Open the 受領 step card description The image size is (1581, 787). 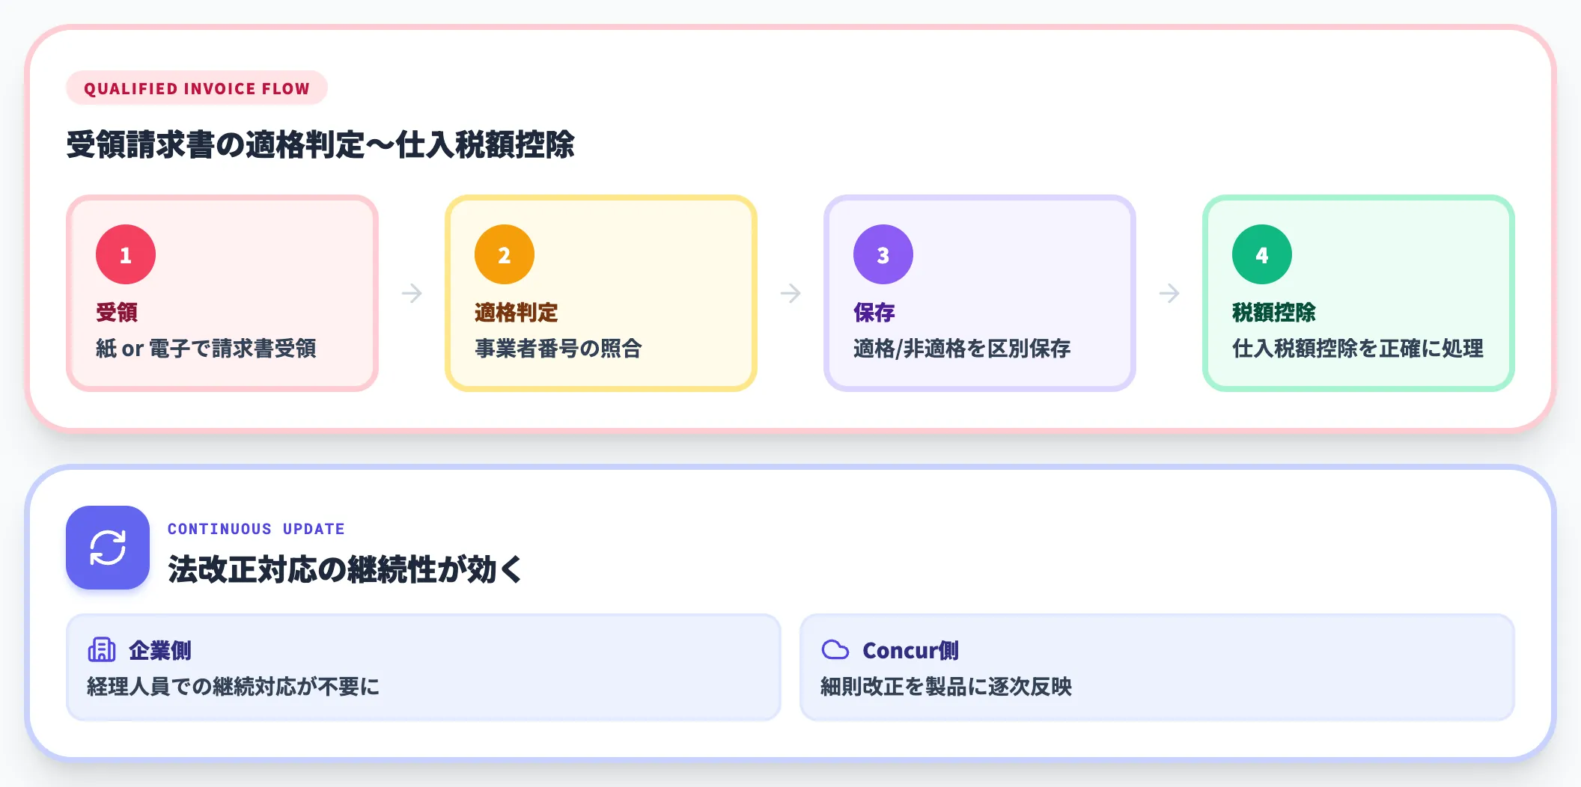206,349
